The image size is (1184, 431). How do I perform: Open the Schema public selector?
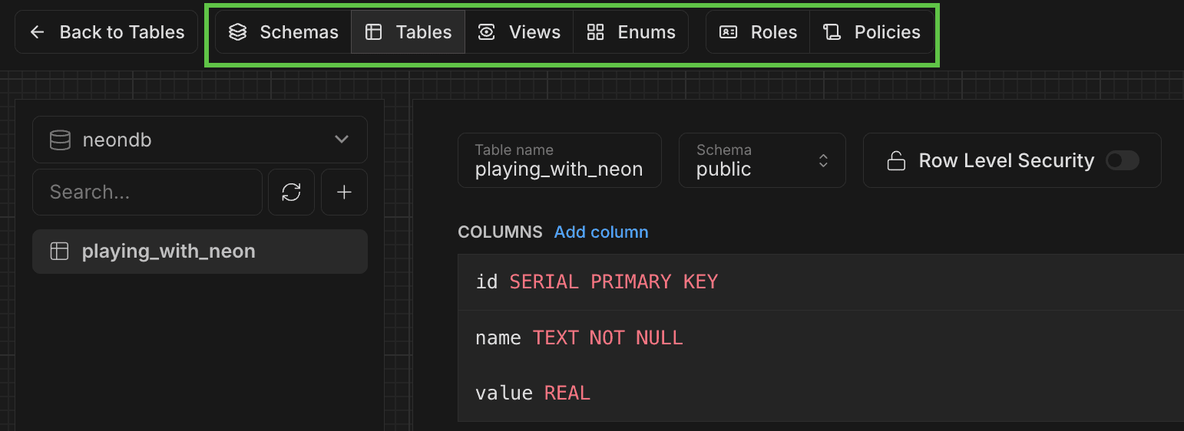(x=762, y=161)
